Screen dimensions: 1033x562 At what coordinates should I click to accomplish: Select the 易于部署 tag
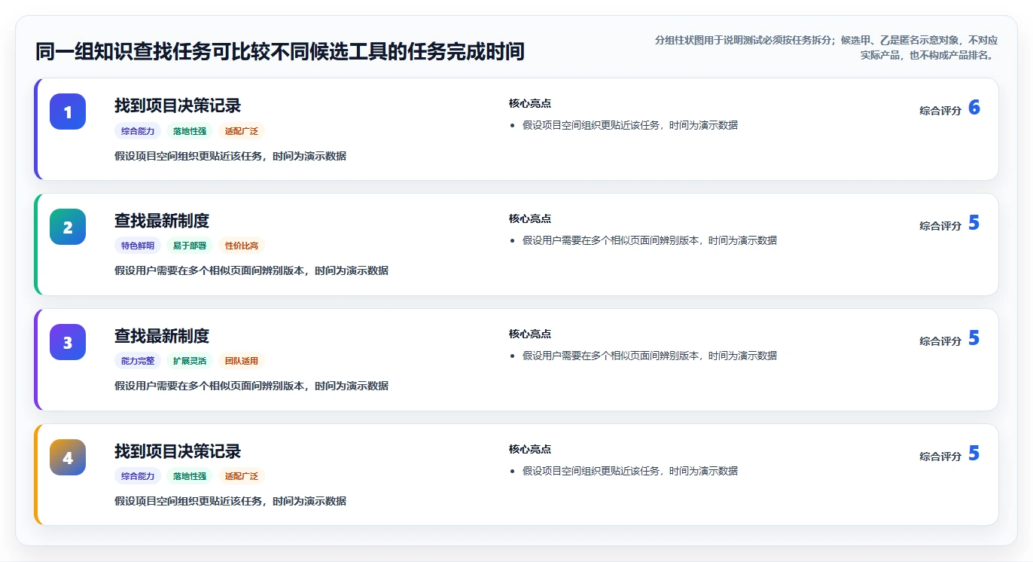[190, 246]
